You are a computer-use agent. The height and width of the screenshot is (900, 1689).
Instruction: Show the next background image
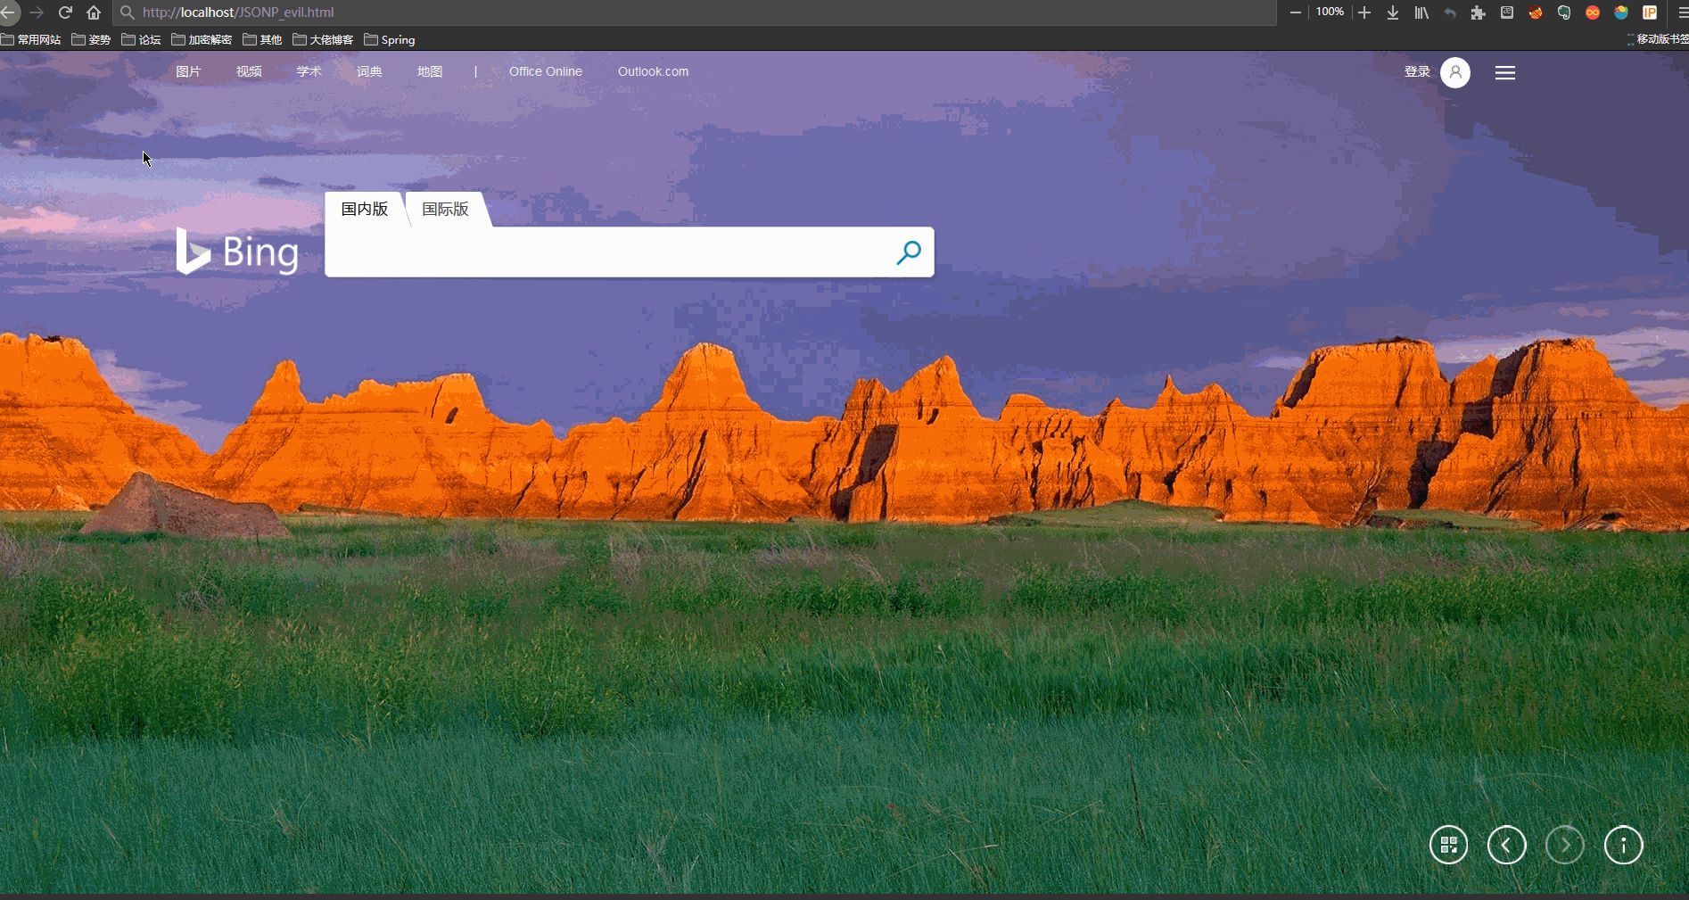(1565, 845)
